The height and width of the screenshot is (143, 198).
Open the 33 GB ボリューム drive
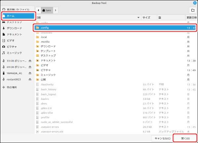coord(16,61)
